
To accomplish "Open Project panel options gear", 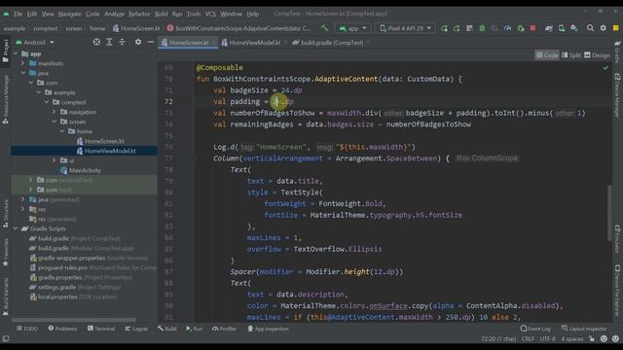I will click(138, 42).
